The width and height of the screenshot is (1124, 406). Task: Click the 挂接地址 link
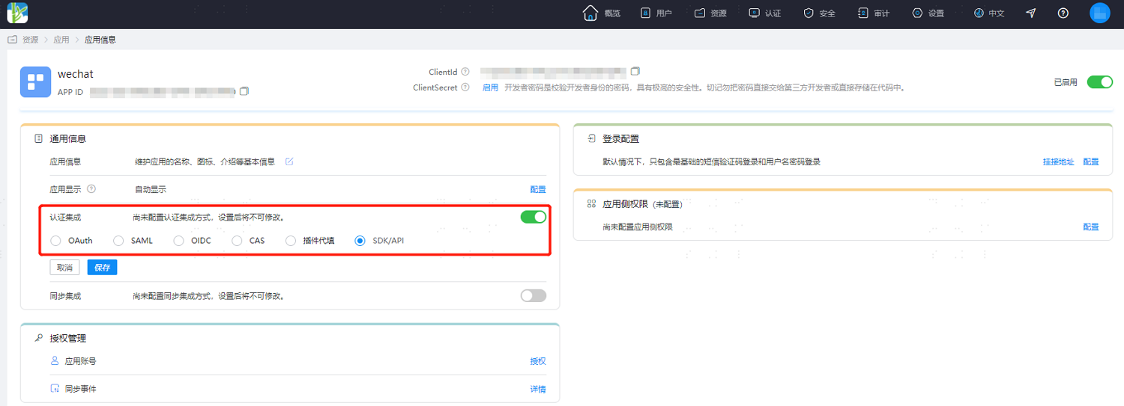[x=1058, y=162]
